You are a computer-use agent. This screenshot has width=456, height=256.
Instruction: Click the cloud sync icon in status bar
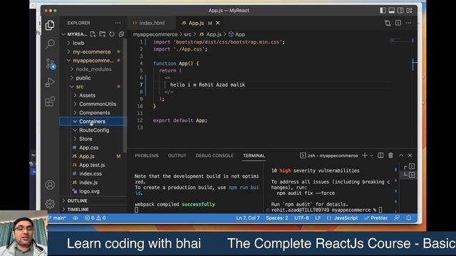tap(76, 218)
